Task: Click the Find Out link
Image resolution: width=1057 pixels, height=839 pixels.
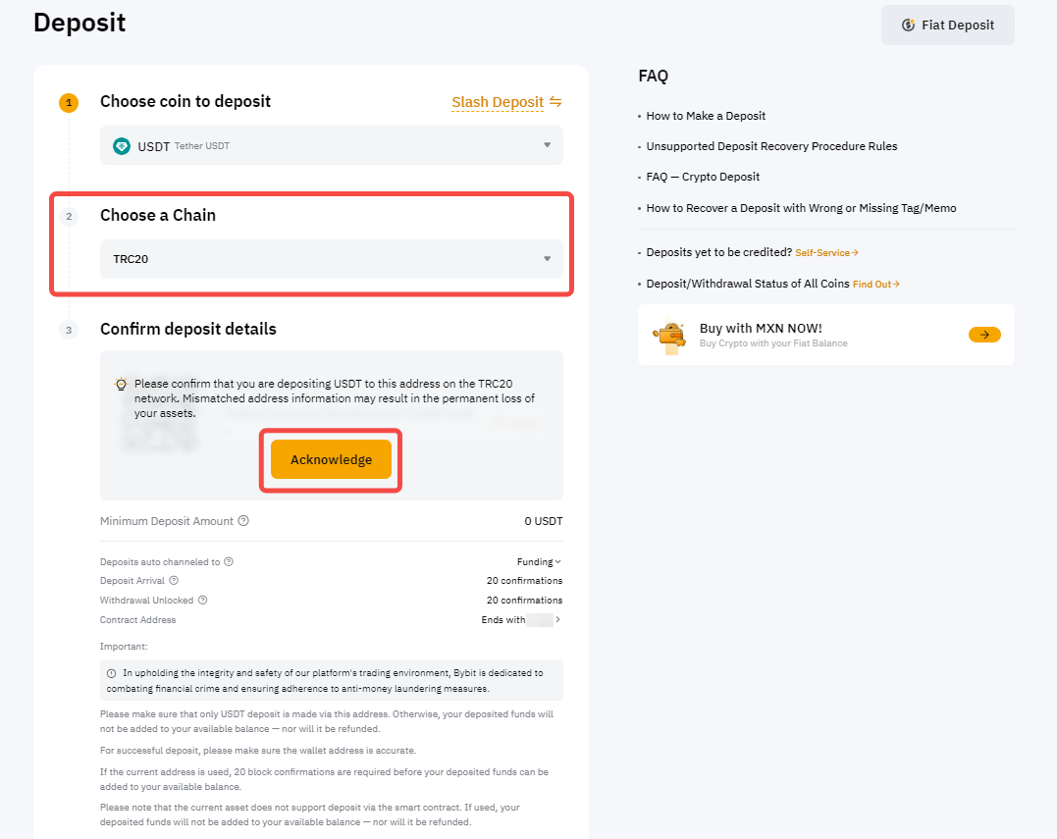Action: 875,285
